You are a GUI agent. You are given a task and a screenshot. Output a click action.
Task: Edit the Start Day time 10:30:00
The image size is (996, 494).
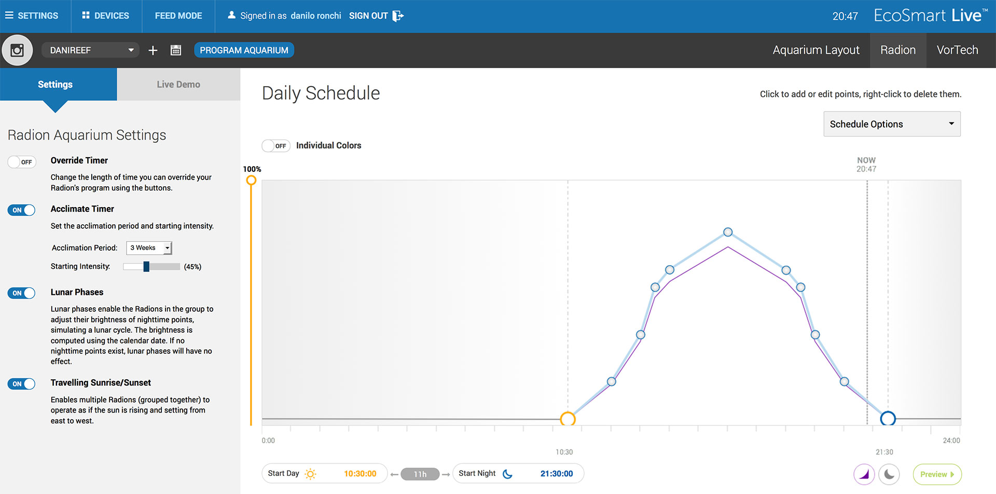pos(360,474)
